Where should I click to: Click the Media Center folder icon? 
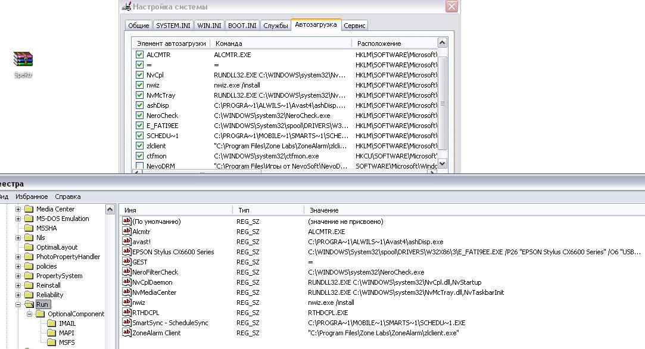pos(29,209)
